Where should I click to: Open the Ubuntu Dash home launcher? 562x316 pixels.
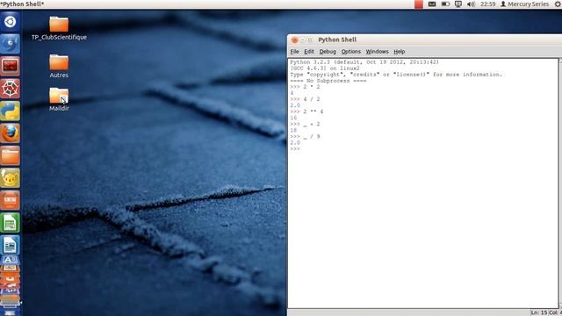click(10, 22)
